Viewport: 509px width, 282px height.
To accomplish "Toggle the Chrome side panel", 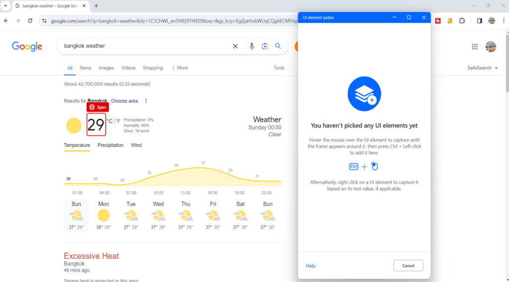I will click(479, 20).
